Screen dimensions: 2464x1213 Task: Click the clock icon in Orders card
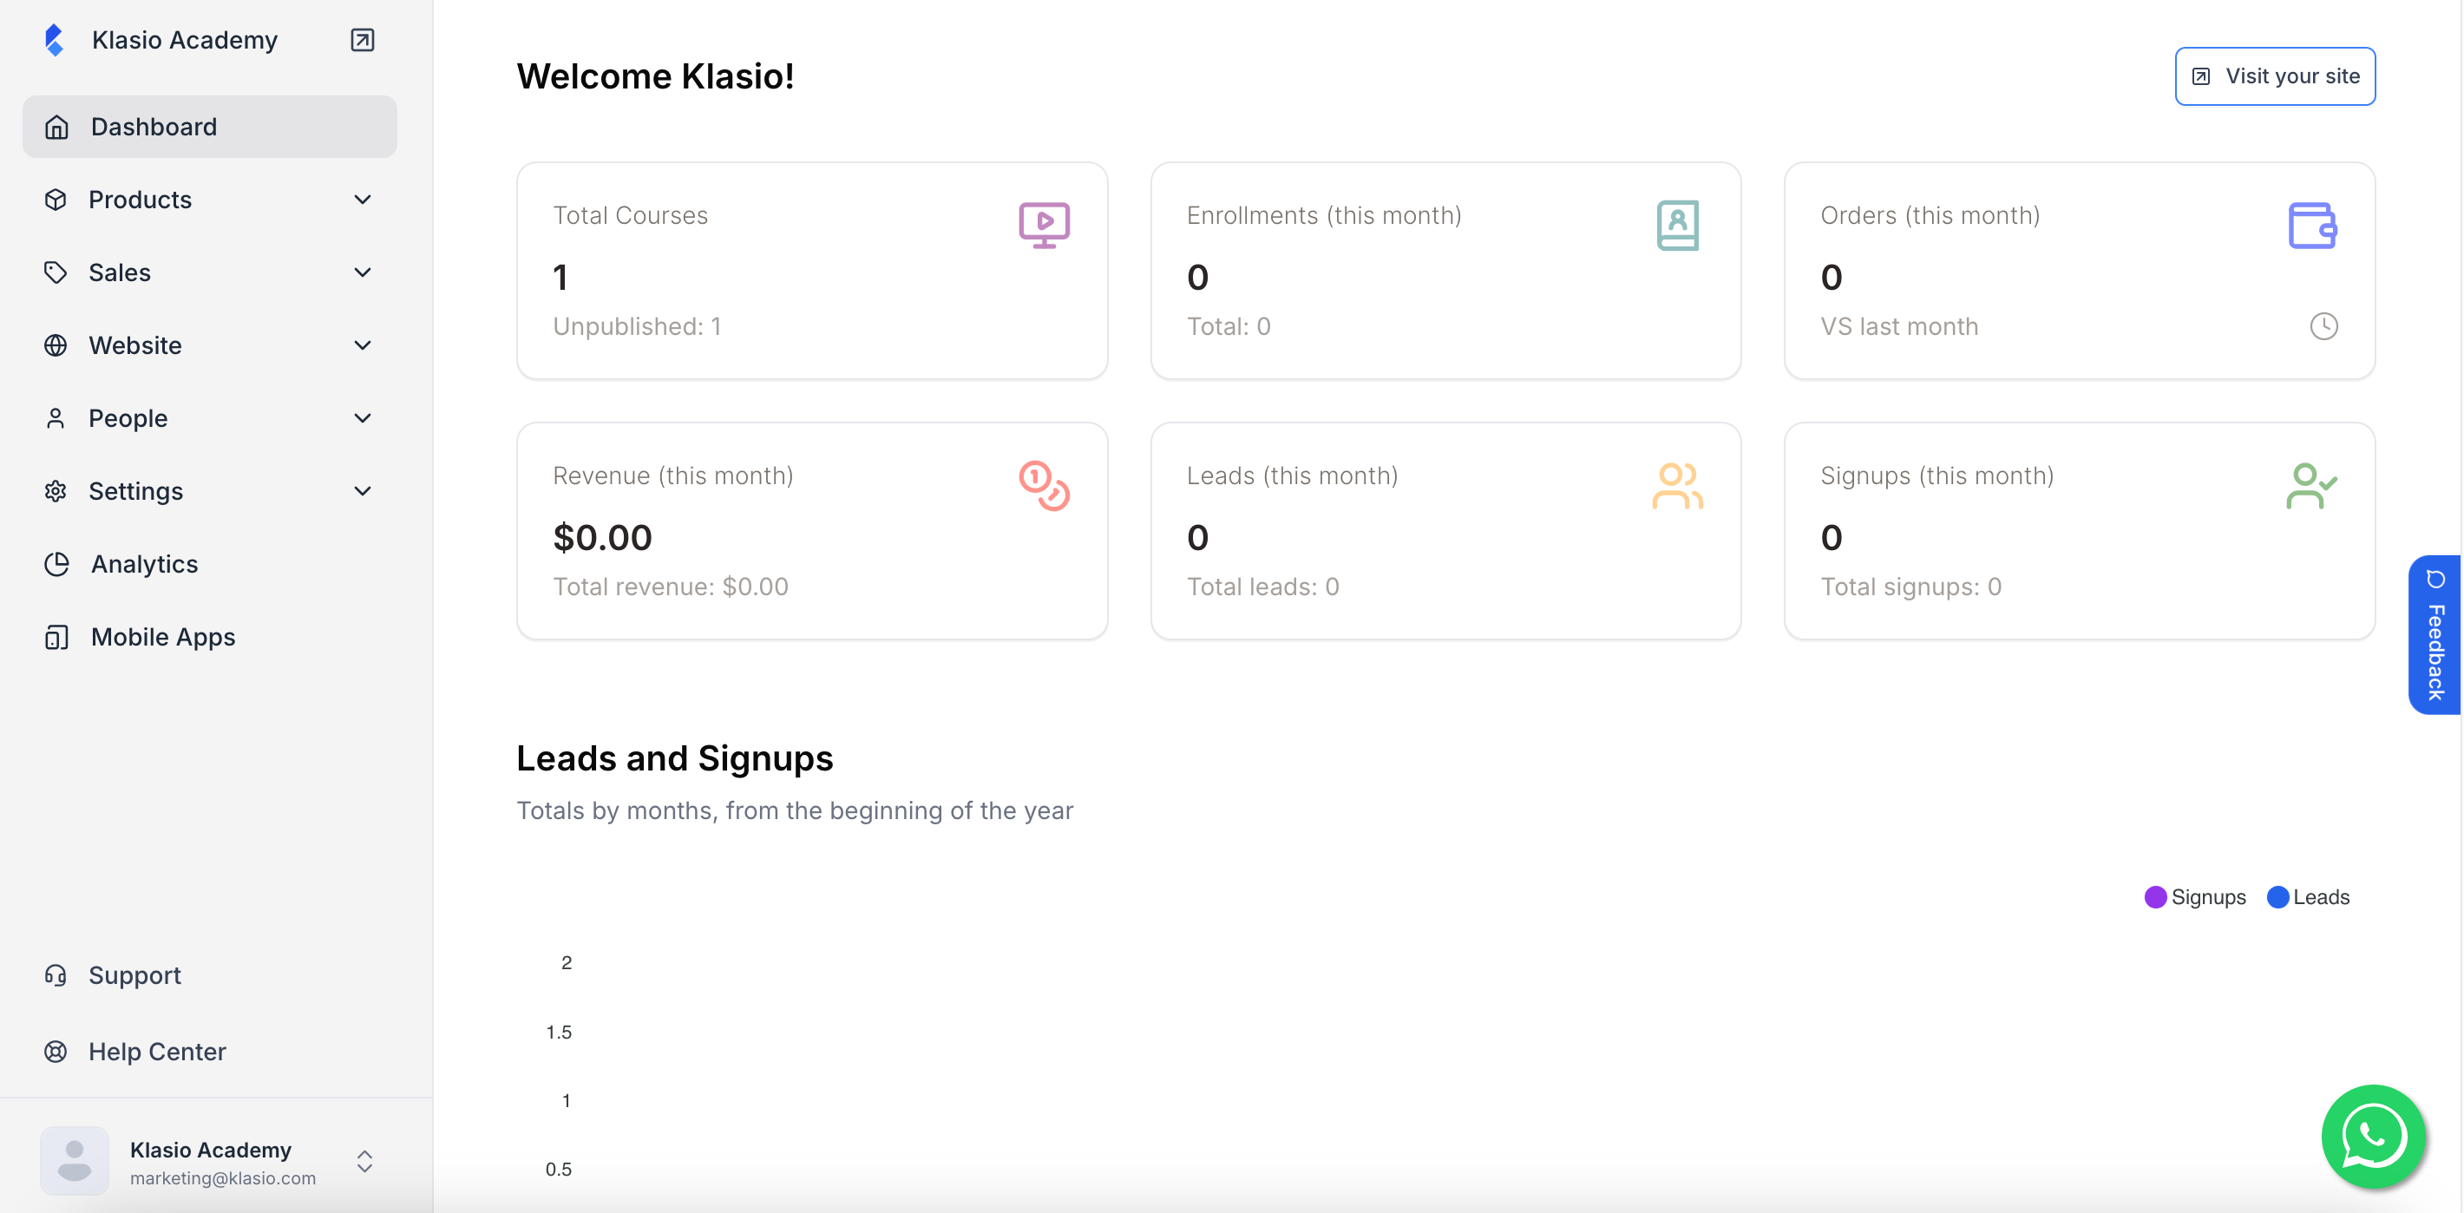(x=2323, y=326)
